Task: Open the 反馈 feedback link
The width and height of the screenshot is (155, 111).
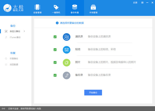Action: pyautogui.click(x=135, y=3)
